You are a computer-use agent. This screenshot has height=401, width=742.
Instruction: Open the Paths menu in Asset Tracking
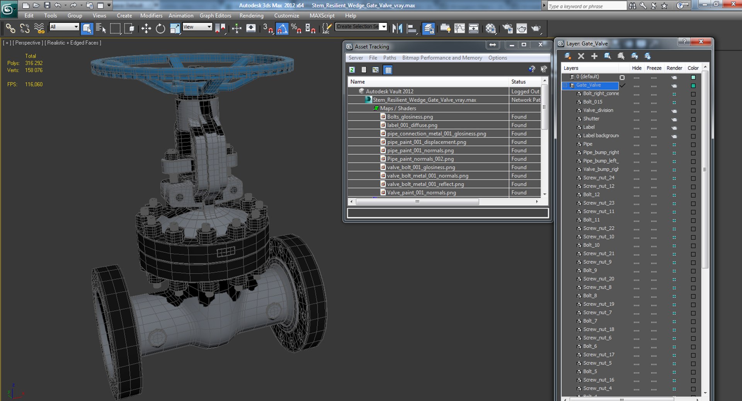[x=390, y=58]
